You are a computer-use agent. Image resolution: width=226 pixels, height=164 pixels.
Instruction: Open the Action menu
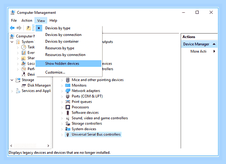point(27,21)
